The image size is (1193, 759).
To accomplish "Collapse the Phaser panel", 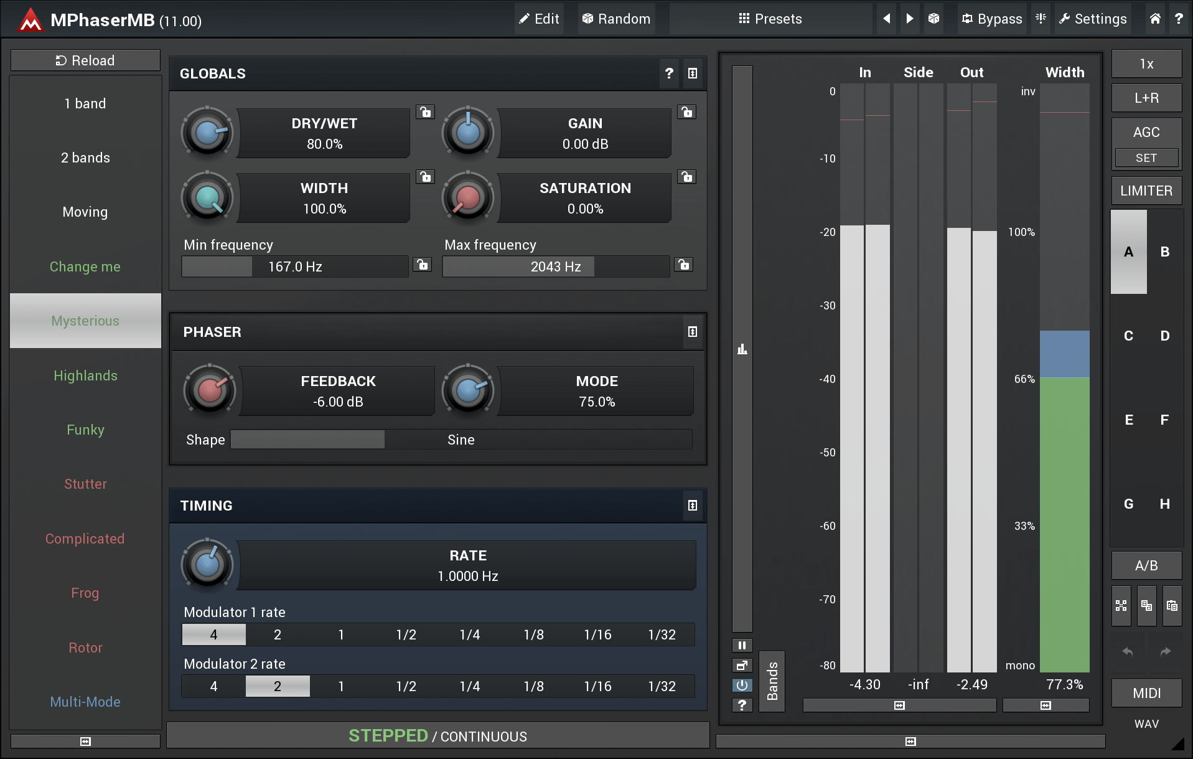I will [x=693, y=332].
